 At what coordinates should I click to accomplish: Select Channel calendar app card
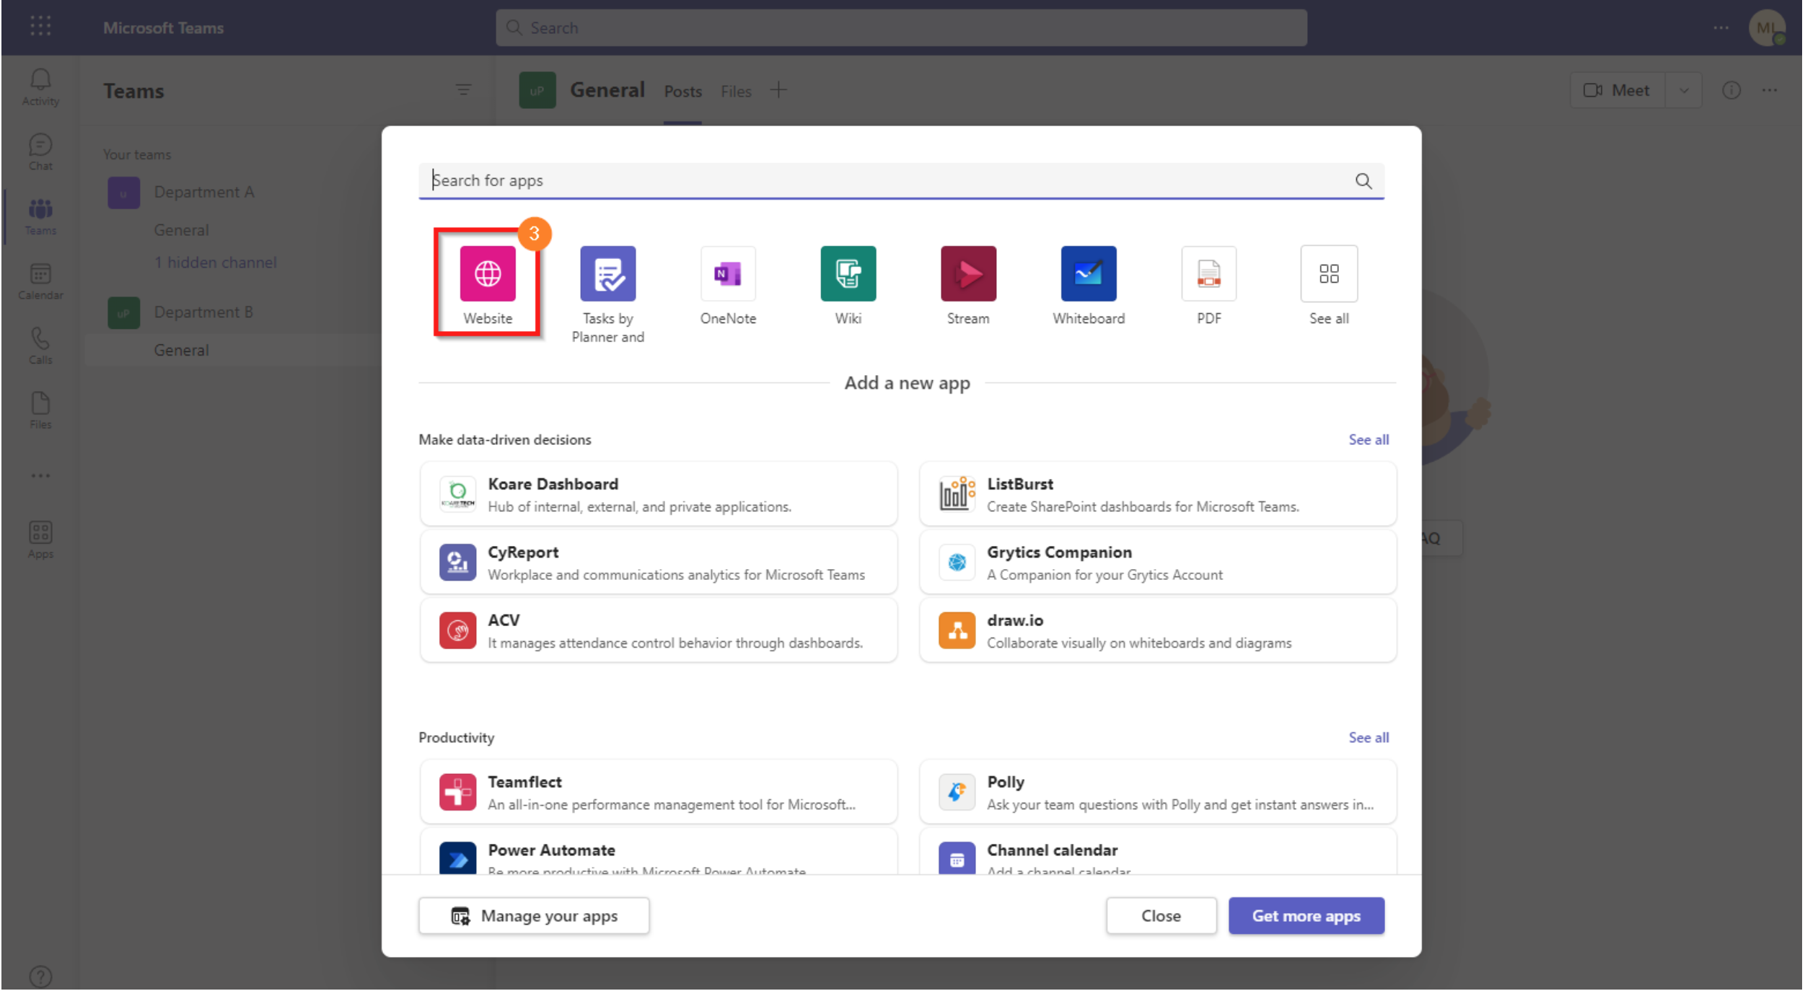[x=1158, y=852]
